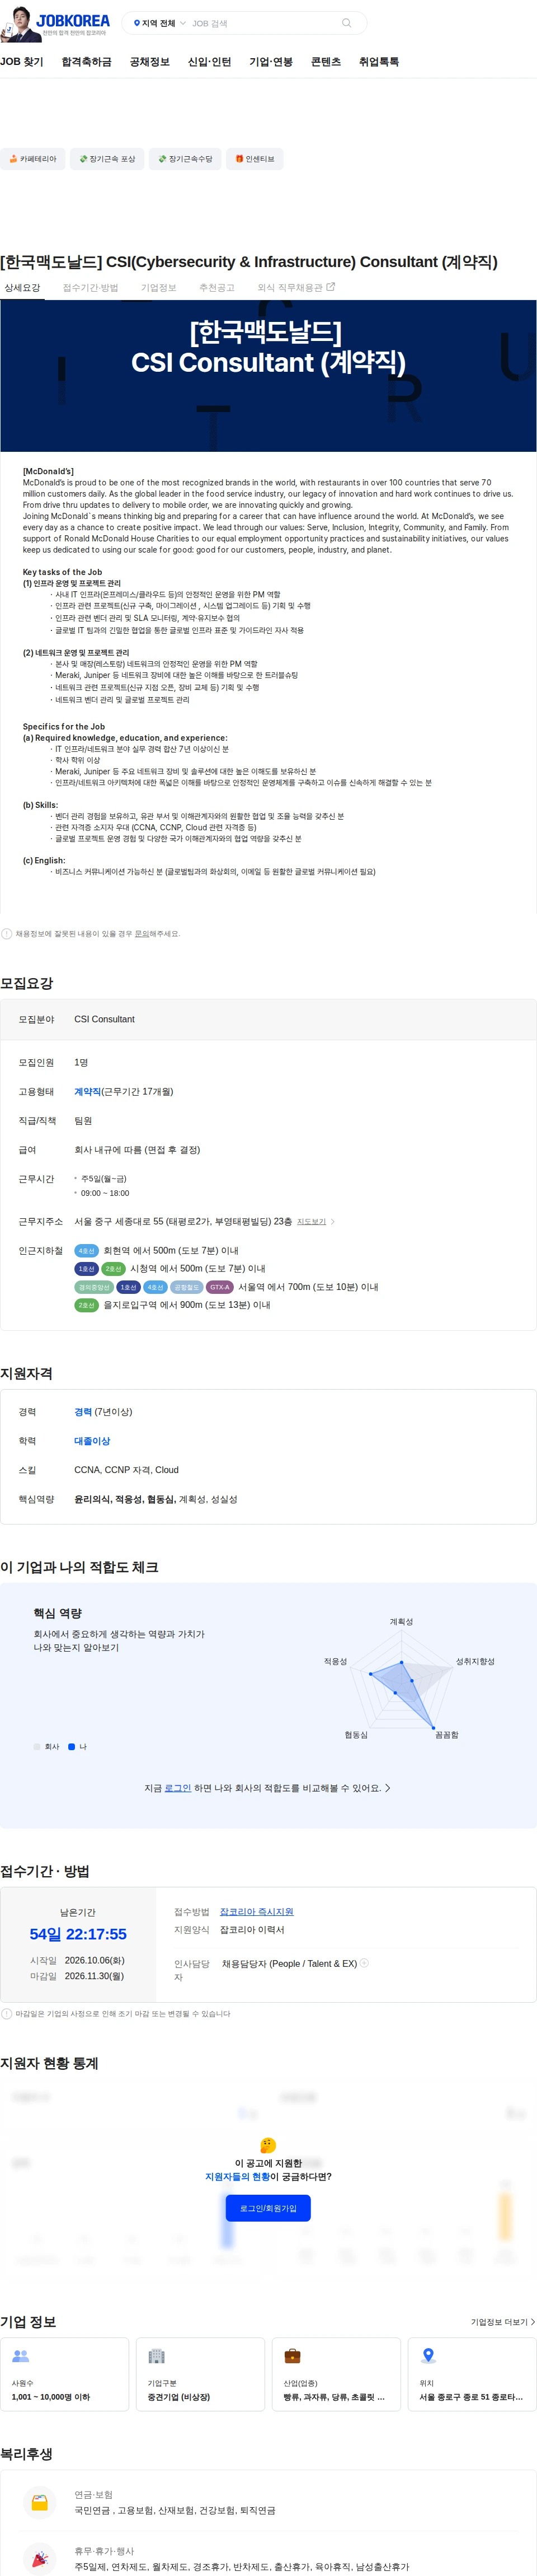537x2576 pixels.
Task: Switch to the 상세요강 tab
Action: pos(22,288)
